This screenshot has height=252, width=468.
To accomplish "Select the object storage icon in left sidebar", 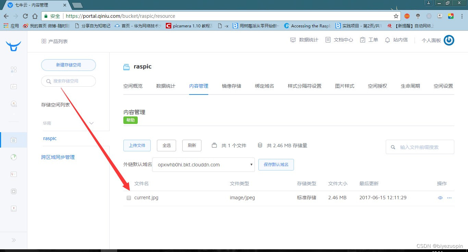I will (x=14, y=140).
